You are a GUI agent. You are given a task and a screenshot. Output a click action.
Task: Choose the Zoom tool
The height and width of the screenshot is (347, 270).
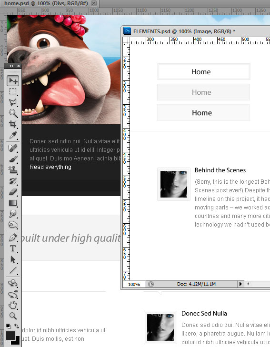(13, 316)
